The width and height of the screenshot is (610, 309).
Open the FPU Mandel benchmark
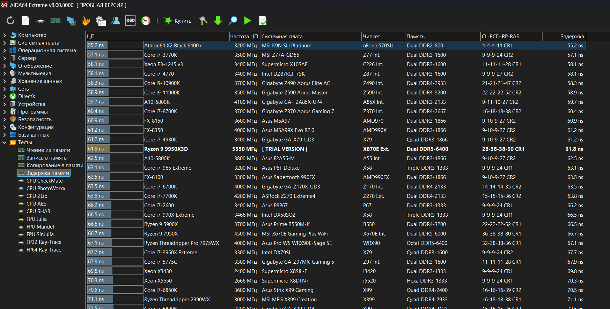point(40,227)
